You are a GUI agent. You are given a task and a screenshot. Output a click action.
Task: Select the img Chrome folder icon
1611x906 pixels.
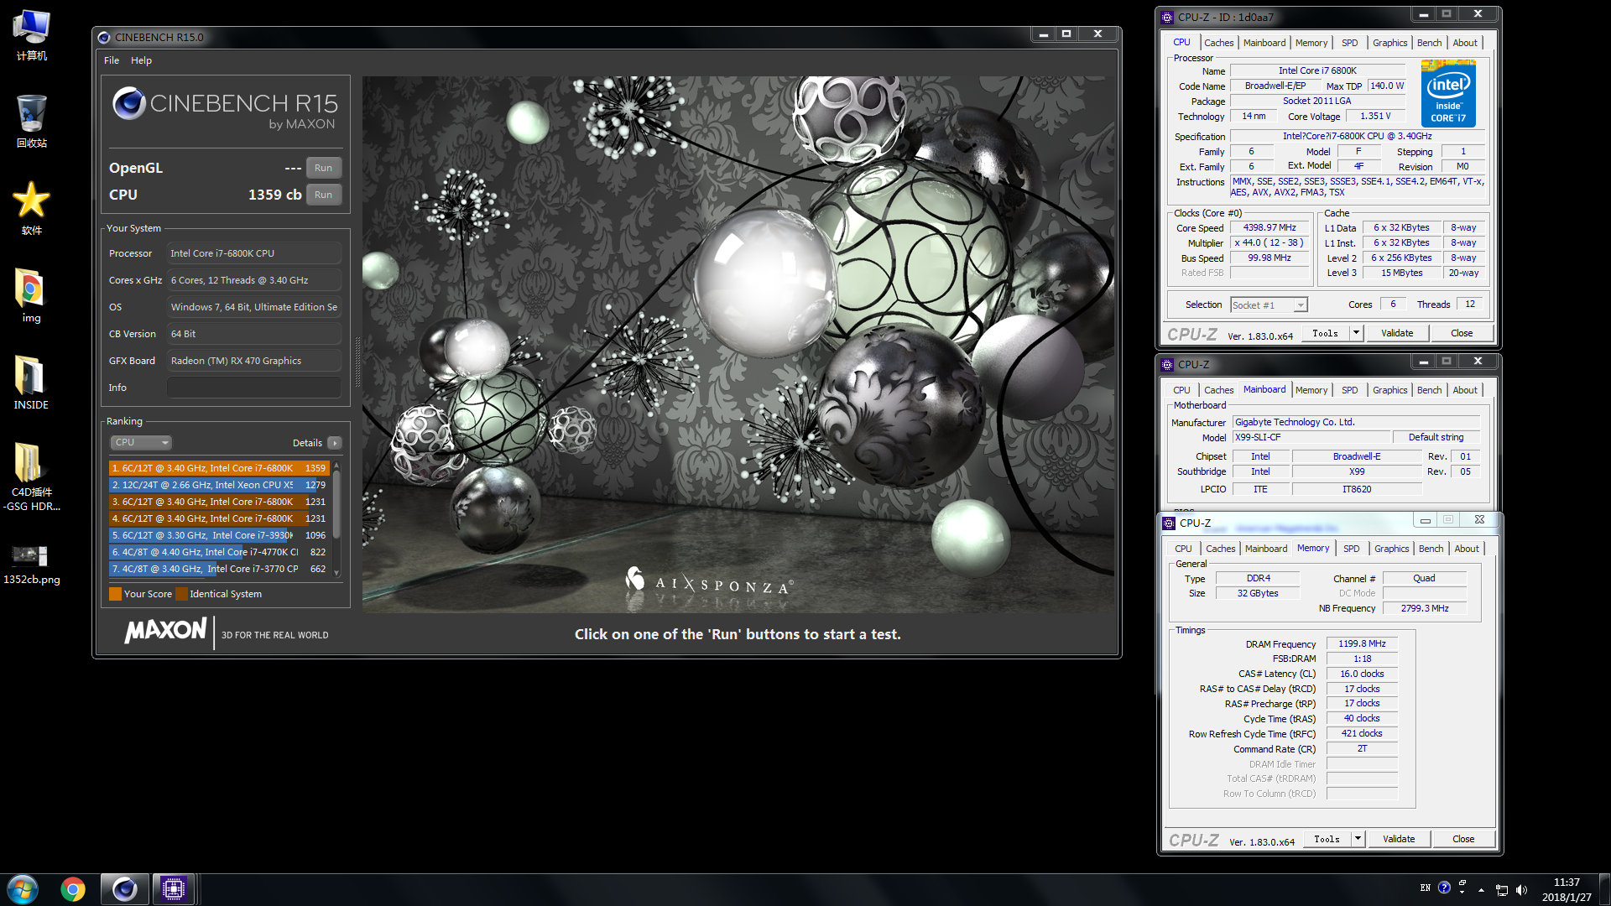click(31, 295)
